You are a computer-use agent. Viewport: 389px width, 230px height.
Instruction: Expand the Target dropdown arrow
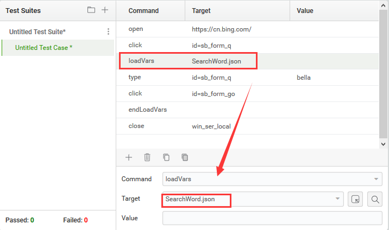click(x=338, y=199)
